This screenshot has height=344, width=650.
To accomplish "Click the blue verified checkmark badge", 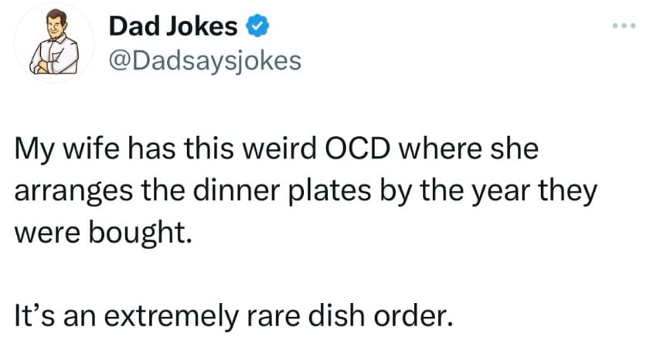I will [258, 26].
